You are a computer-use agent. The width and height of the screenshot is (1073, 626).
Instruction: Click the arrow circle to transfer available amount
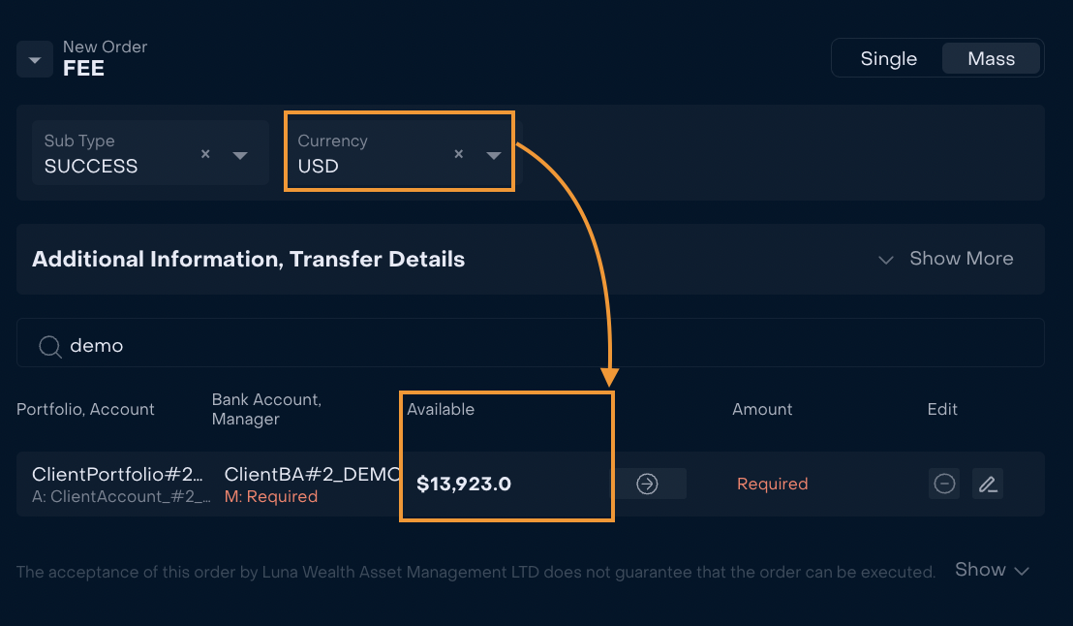point(647,484)
